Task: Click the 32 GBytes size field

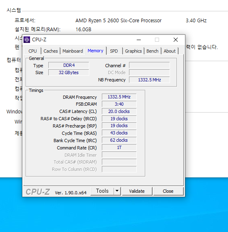Action: (x=69, y=72)
